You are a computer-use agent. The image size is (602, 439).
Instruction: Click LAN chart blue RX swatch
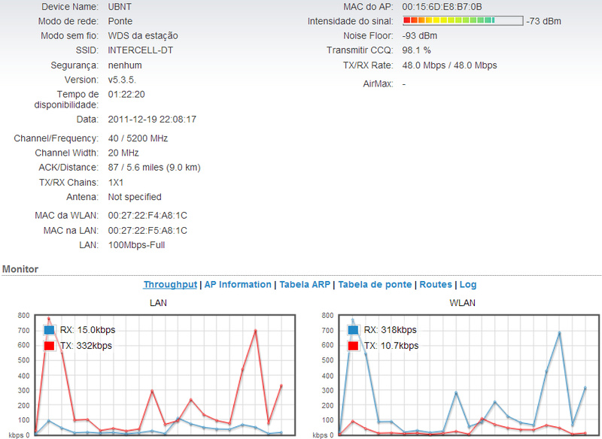click(49, 330)
